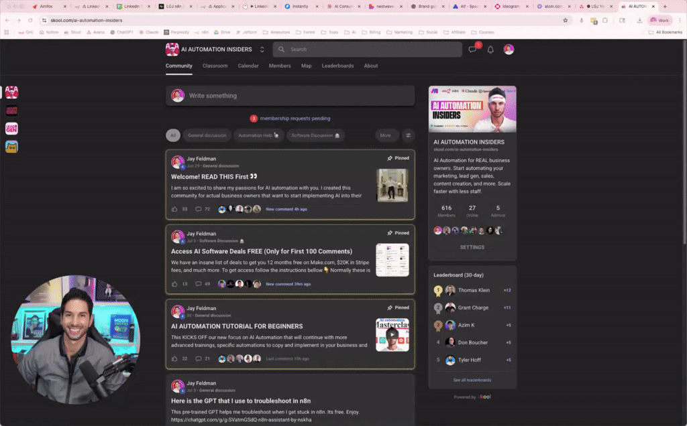This screenshot has height=426, width=687.
Task: Open the yellow-blue group icon in the sidebar
Action: [x=12, y=147]
